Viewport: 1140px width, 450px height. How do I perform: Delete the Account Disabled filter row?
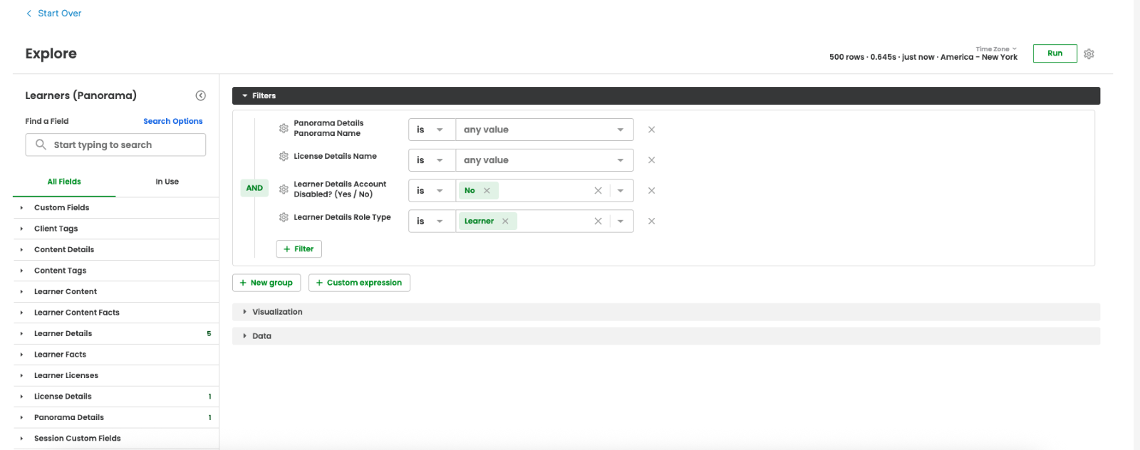(651, 191)
